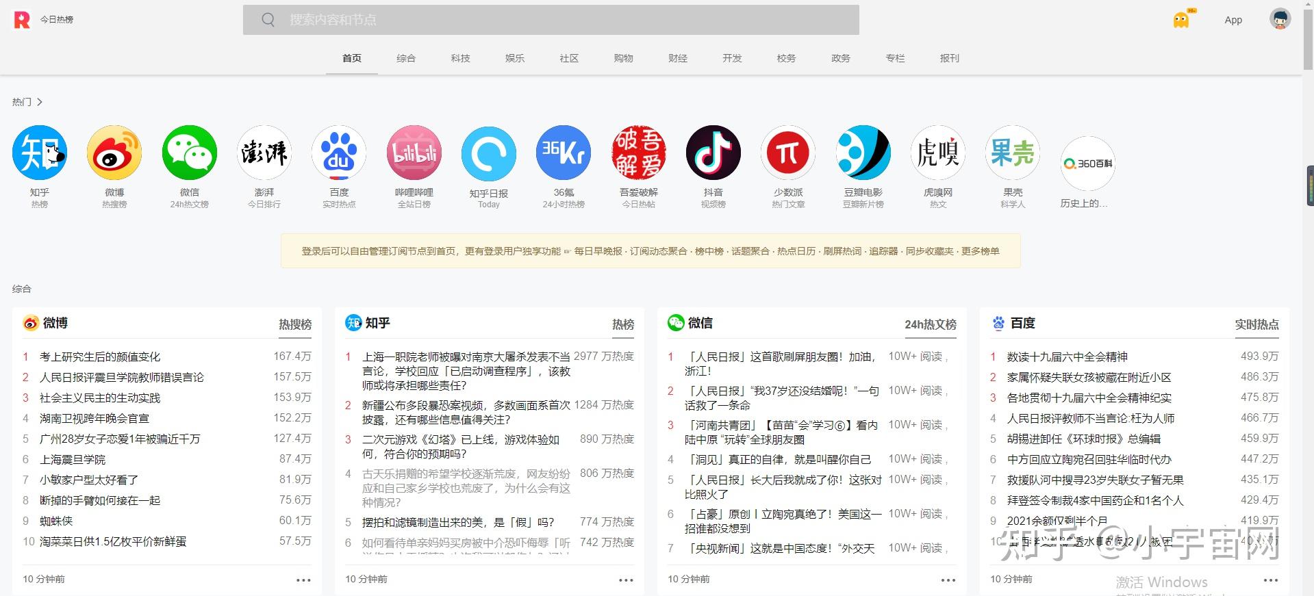Switch to the 专栏 tab
The width and height of the screenshot is (1314, 596).
[x=896, y=58]
